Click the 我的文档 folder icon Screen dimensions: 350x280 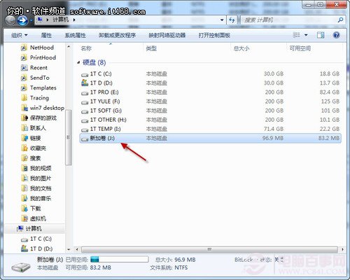(x=24, y=188)
